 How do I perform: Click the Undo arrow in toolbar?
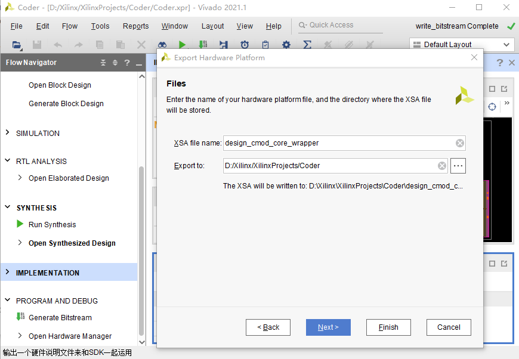(58, 45)
